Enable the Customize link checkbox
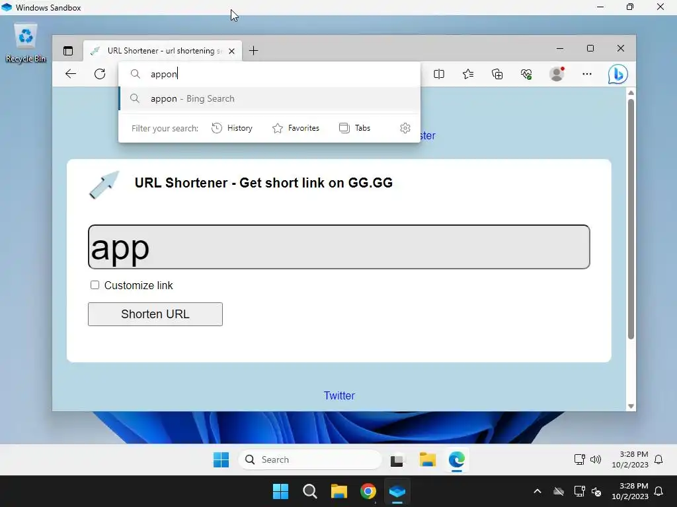Image resolution: width=677 pixels, height=507 pixels. [x=95, y=285]
